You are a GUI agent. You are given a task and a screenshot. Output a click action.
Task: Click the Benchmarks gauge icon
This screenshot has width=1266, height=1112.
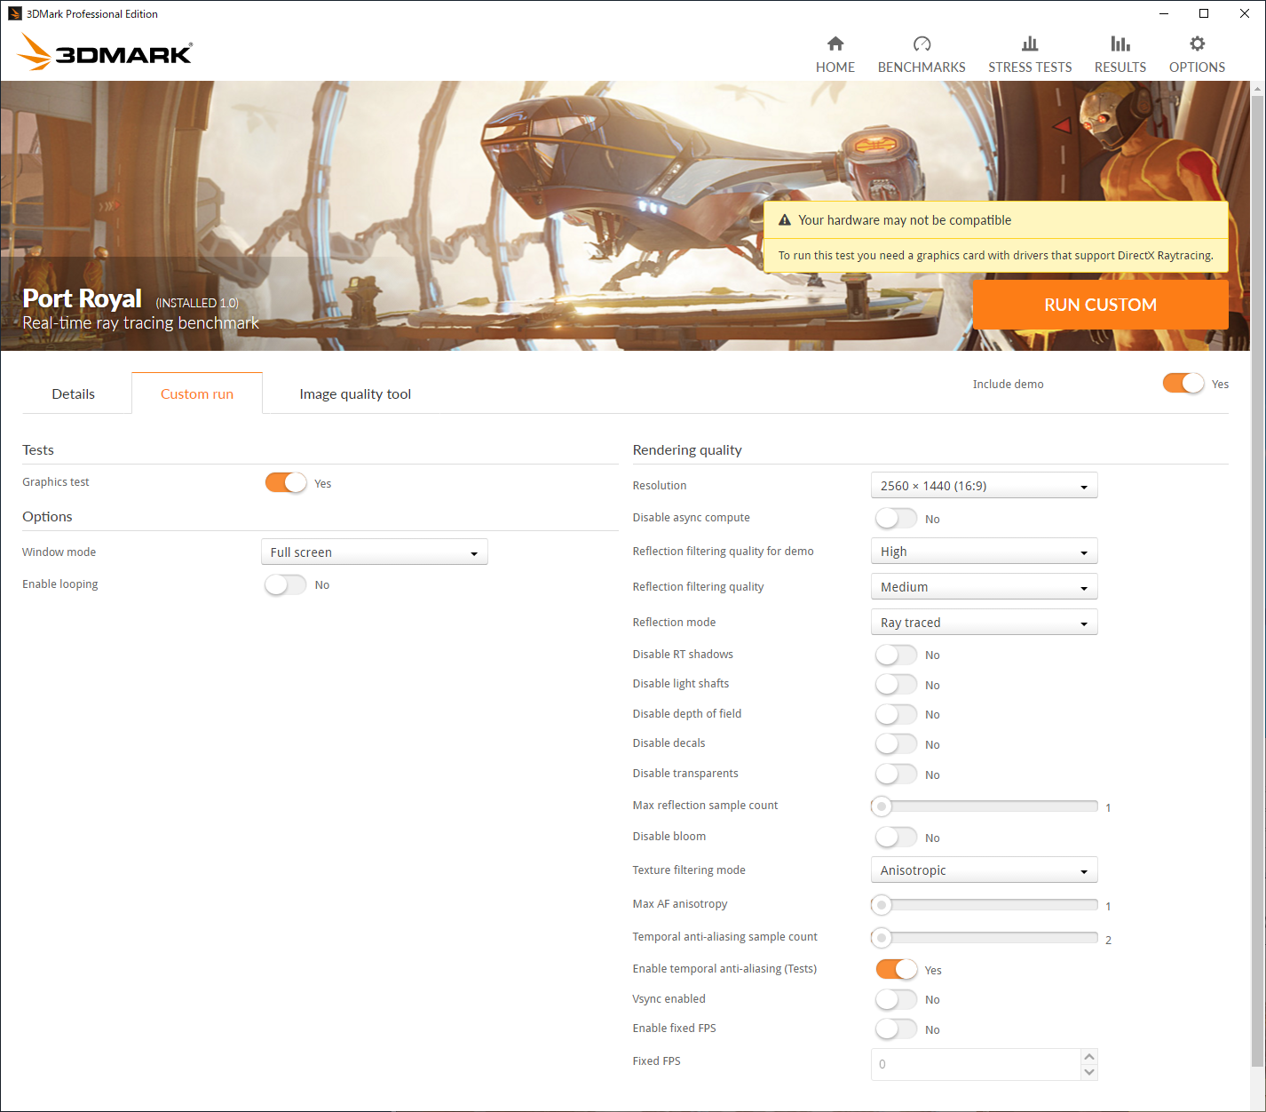click(x=922, y=44)
